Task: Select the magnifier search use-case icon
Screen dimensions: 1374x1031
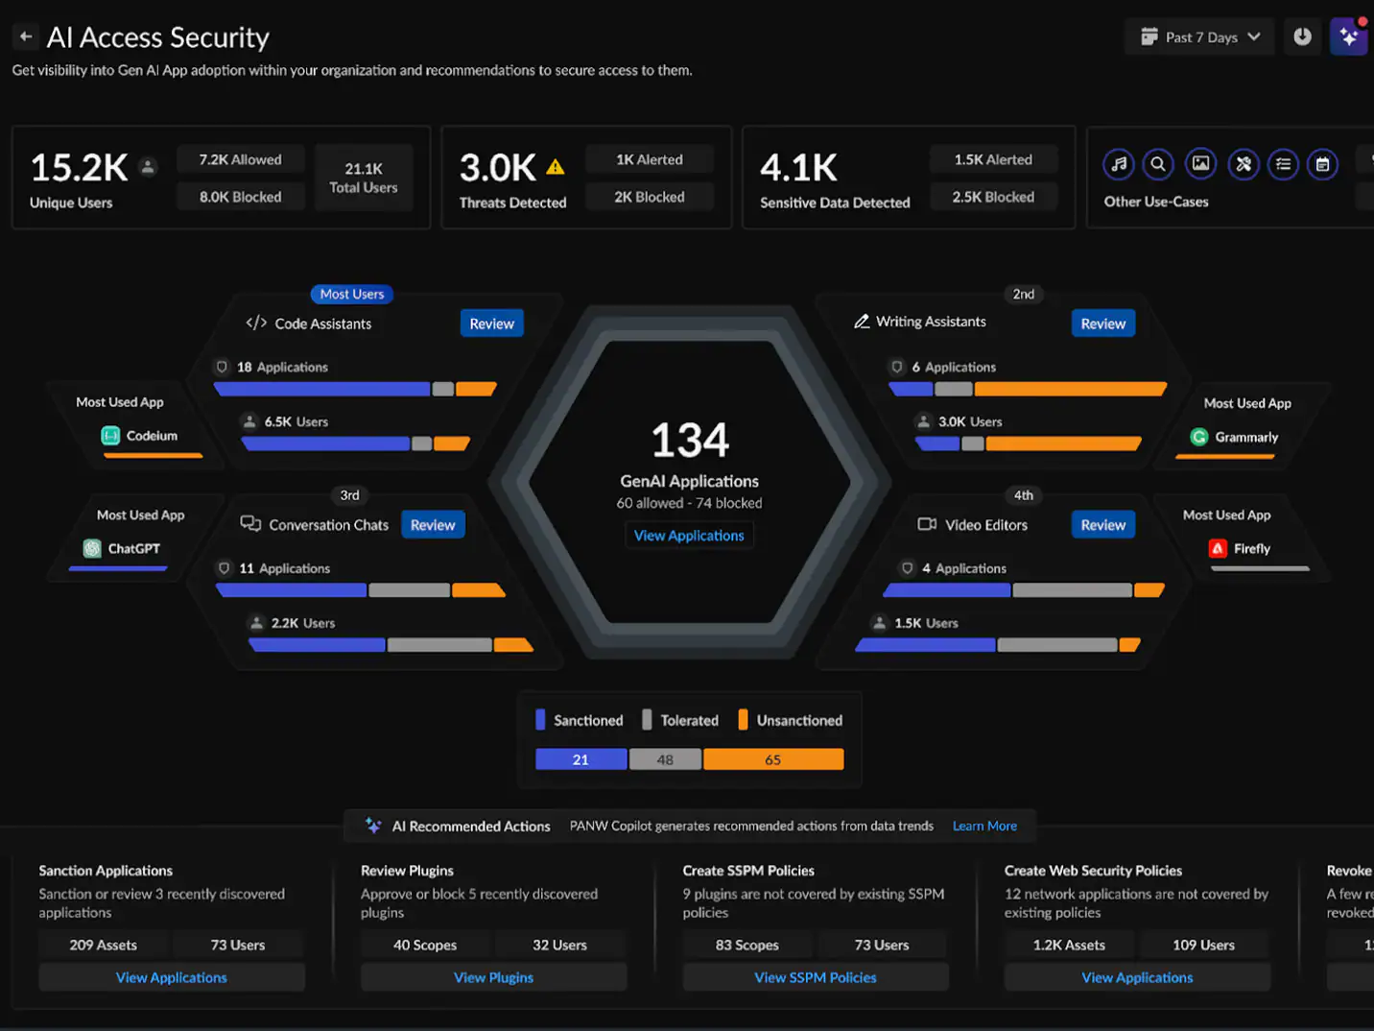Action: pyautogui.click(x=1159, y=164)
